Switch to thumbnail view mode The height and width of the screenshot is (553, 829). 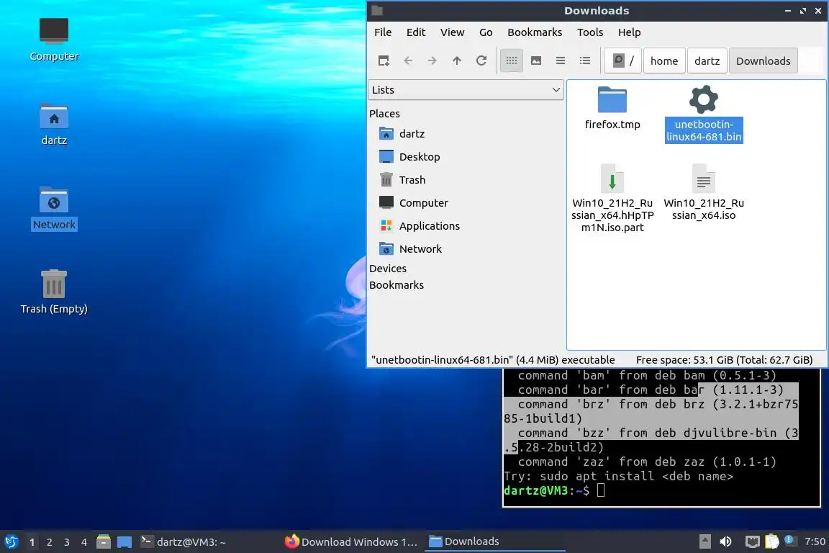[536, 61]
